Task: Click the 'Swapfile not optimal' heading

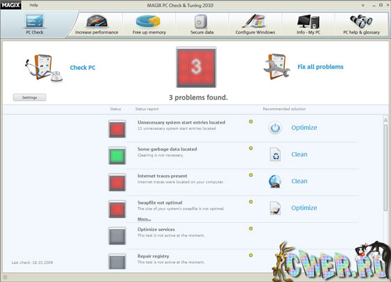Action: [160, 202]
